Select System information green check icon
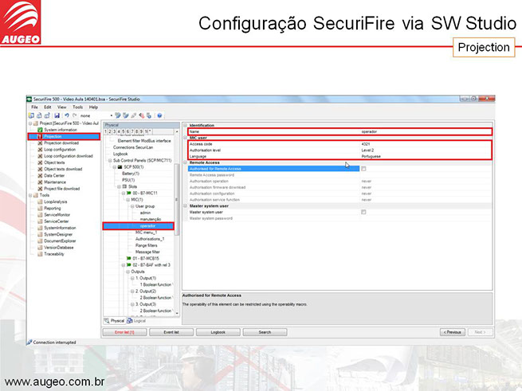Image resolution: width=522 pixels, height=391 pixels. click(40, 129)
